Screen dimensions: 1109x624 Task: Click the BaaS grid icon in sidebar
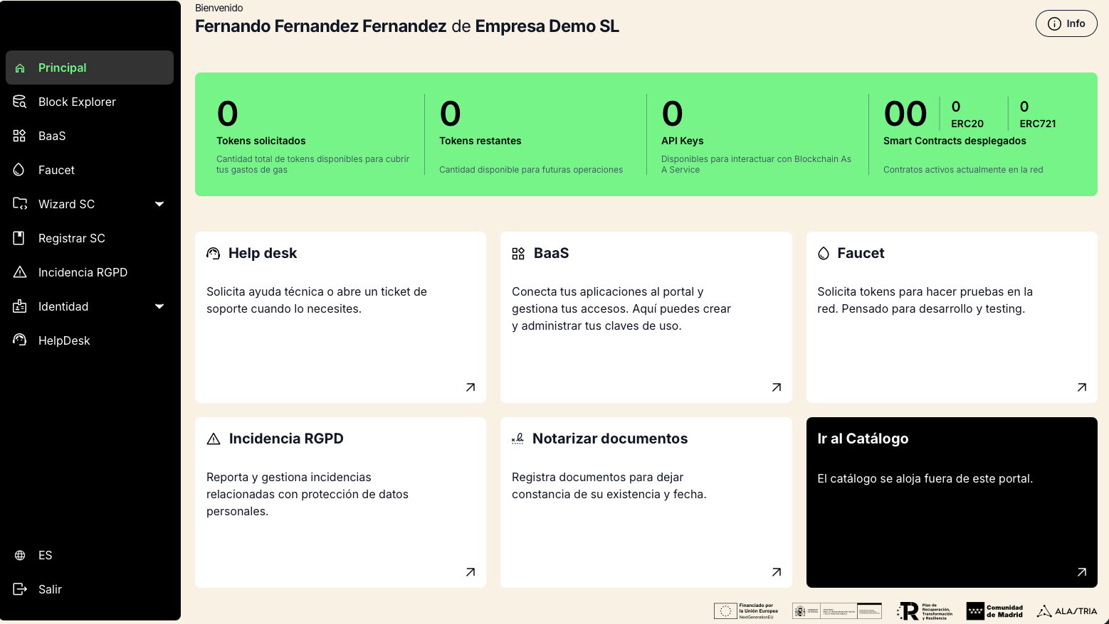click(x=19, y=136)
